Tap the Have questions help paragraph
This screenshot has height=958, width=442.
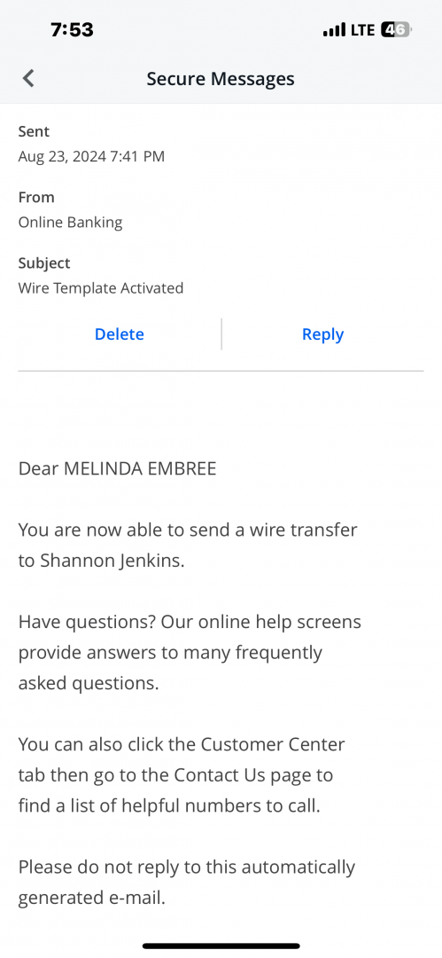pyautogui.click(x=190, y=653)
